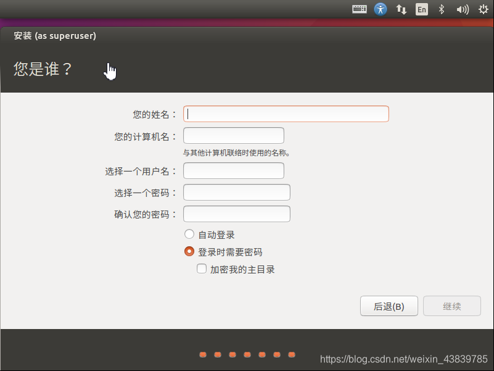Open the network connections indicator

401,9
